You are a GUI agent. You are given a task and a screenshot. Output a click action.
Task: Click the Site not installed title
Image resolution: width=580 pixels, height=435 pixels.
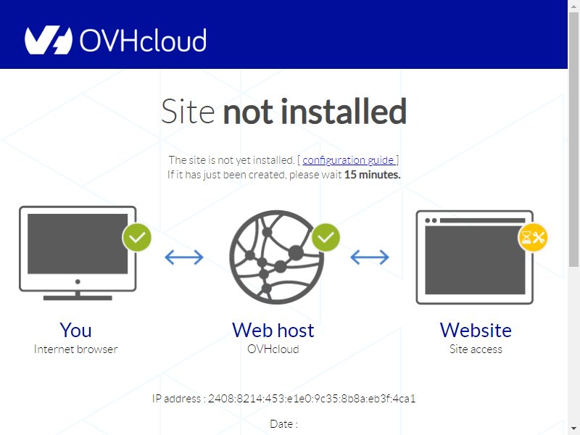point(283,111)
